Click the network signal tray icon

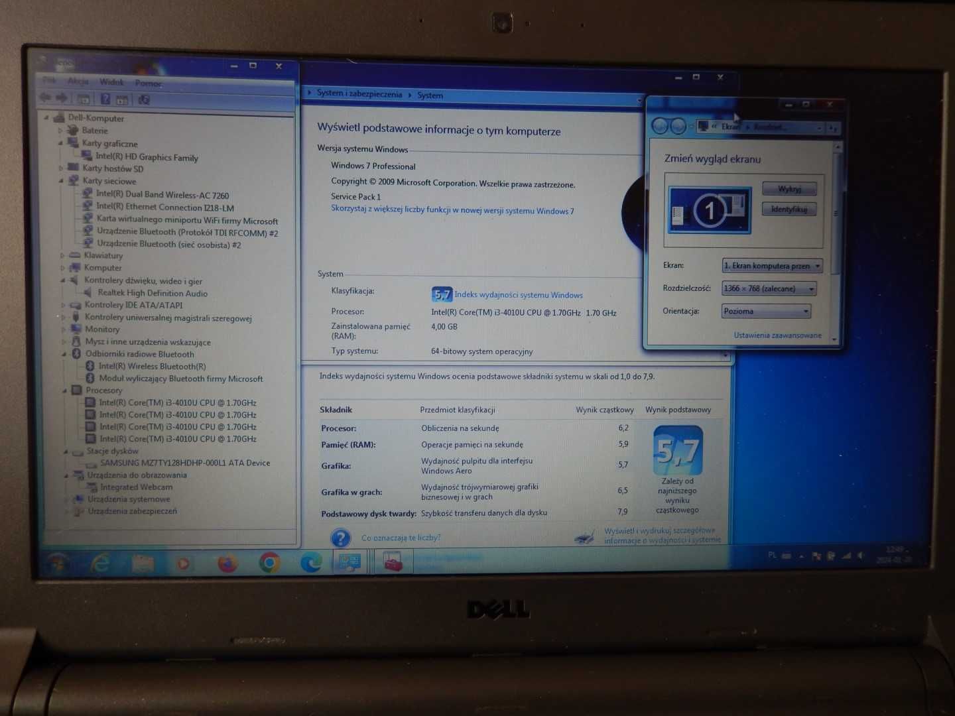[846, 556]
